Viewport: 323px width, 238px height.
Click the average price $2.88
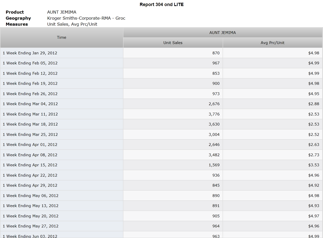[x=314, y=104]
